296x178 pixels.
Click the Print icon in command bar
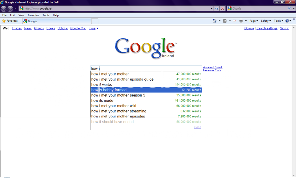pos(241,21)
